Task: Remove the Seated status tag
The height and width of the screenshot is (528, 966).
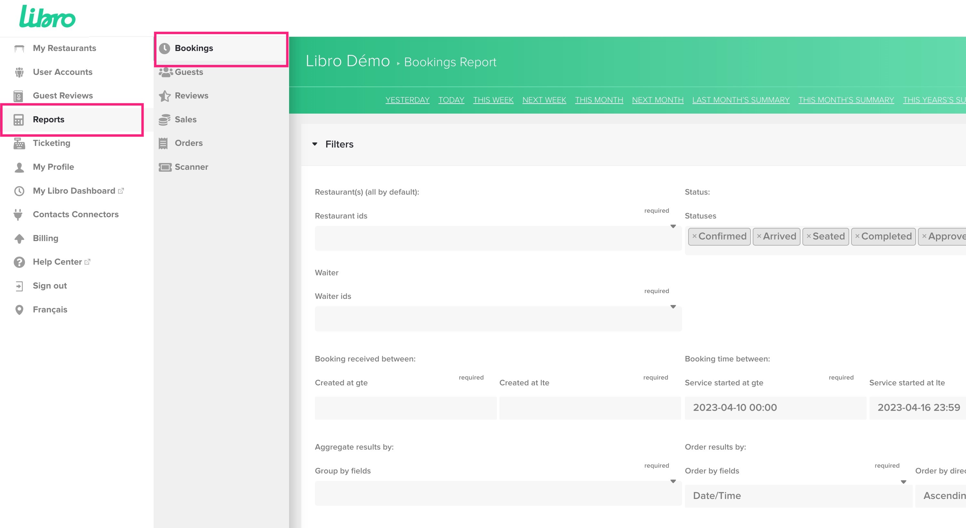Action: [x=809, y=236]
